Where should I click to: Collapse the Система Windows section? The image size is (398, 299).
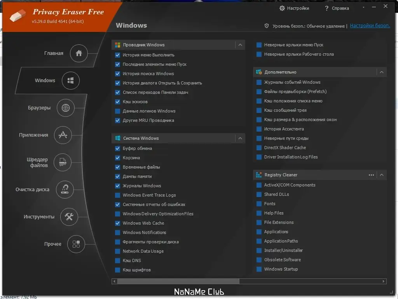pyautogui.click(x=240, y=138)
